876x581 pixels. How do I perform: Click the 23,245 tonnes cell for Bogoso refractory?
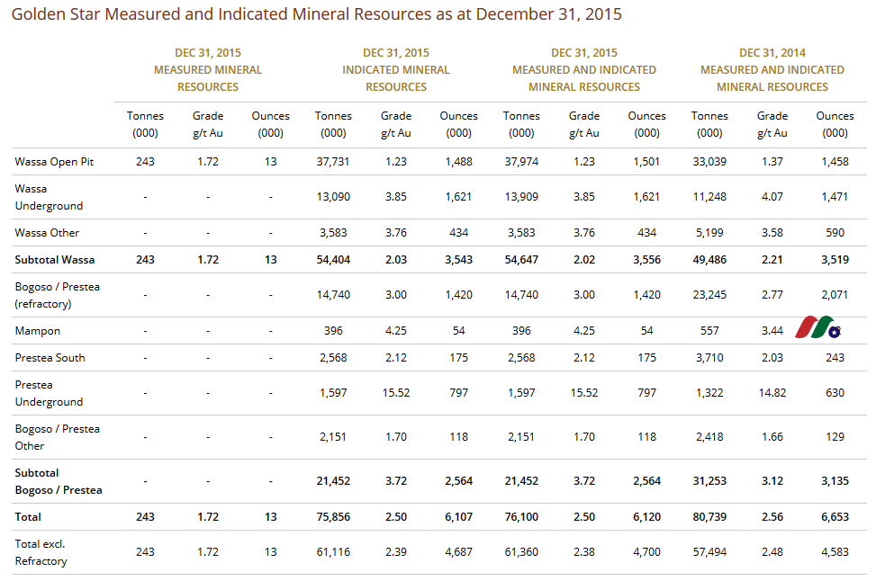(x=709, y=295)
